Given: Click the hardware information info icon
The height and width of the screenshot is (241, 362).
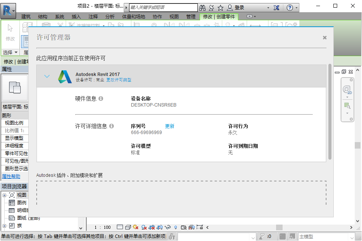Looking at the screenshot, I should (x=101, y=99).
